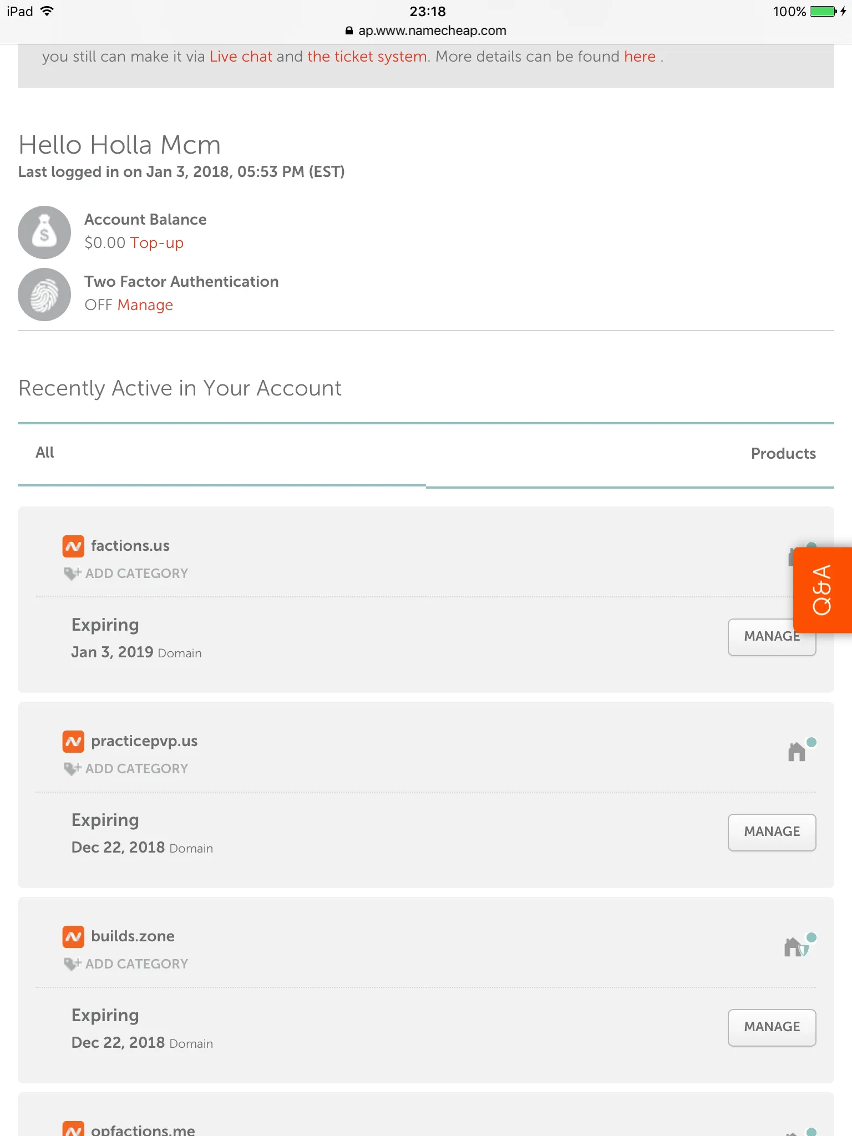Screen dimensions: 852x1136
Task: Add category to practicepvp.us
Action: [136, 769]
